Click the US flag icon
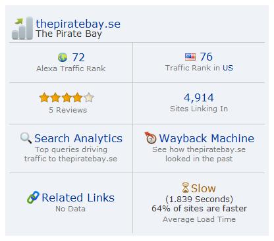274x241 pixels. point(190,57)
